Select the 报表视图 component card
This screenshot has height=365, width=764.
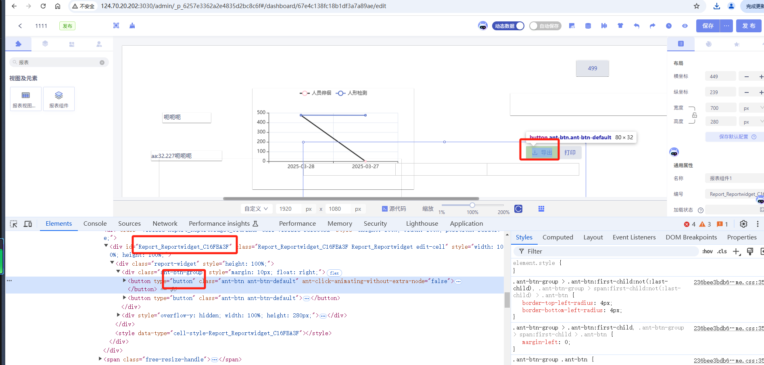(26, 99)
